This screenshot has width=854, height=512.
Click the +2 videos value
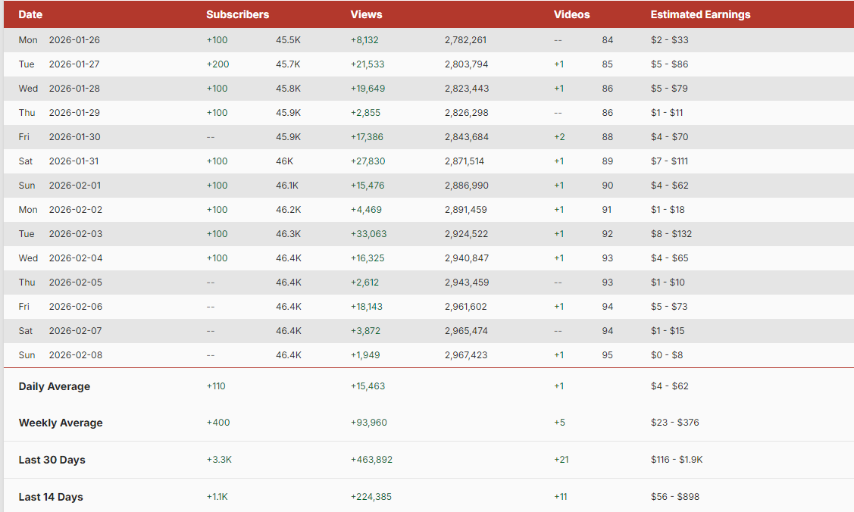point(559,136)
